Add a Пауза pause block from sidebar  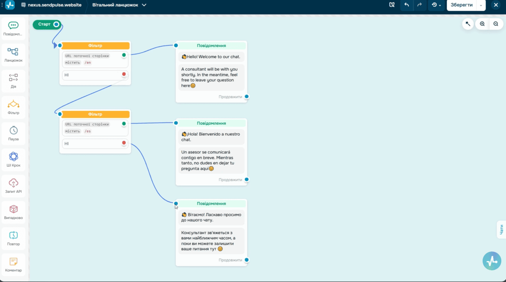[x=13, y=134]
